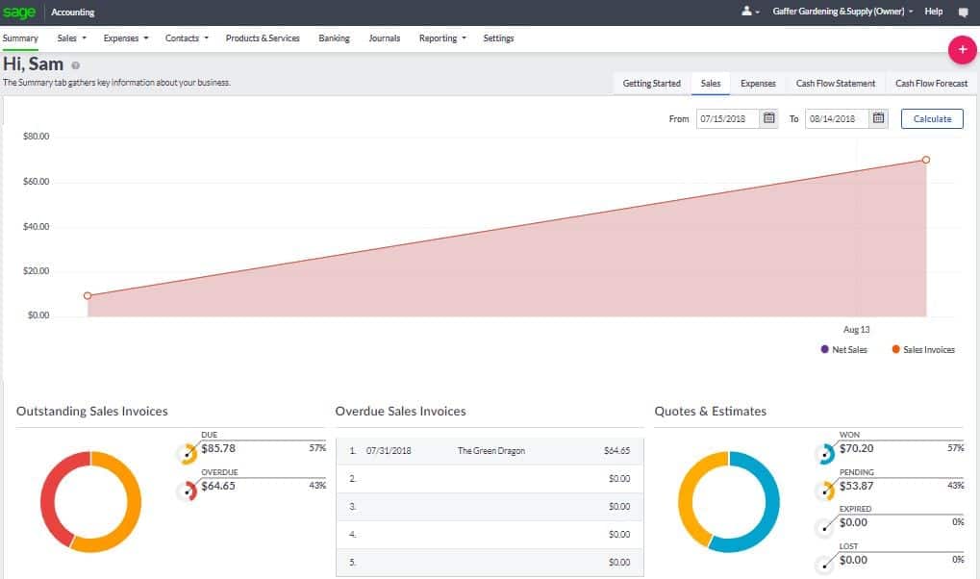Viewport: 980px width, 579px height.
Task: Click the Accounting label in header
Action: click(72, 12)
